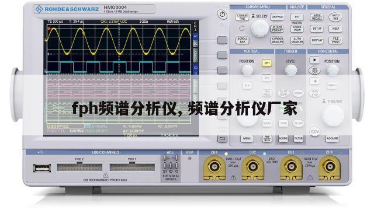The height and width of the screenshot is (210, 374).
Task: Click the AC coupling softmenu label on screen
Action: click(196, 36)
